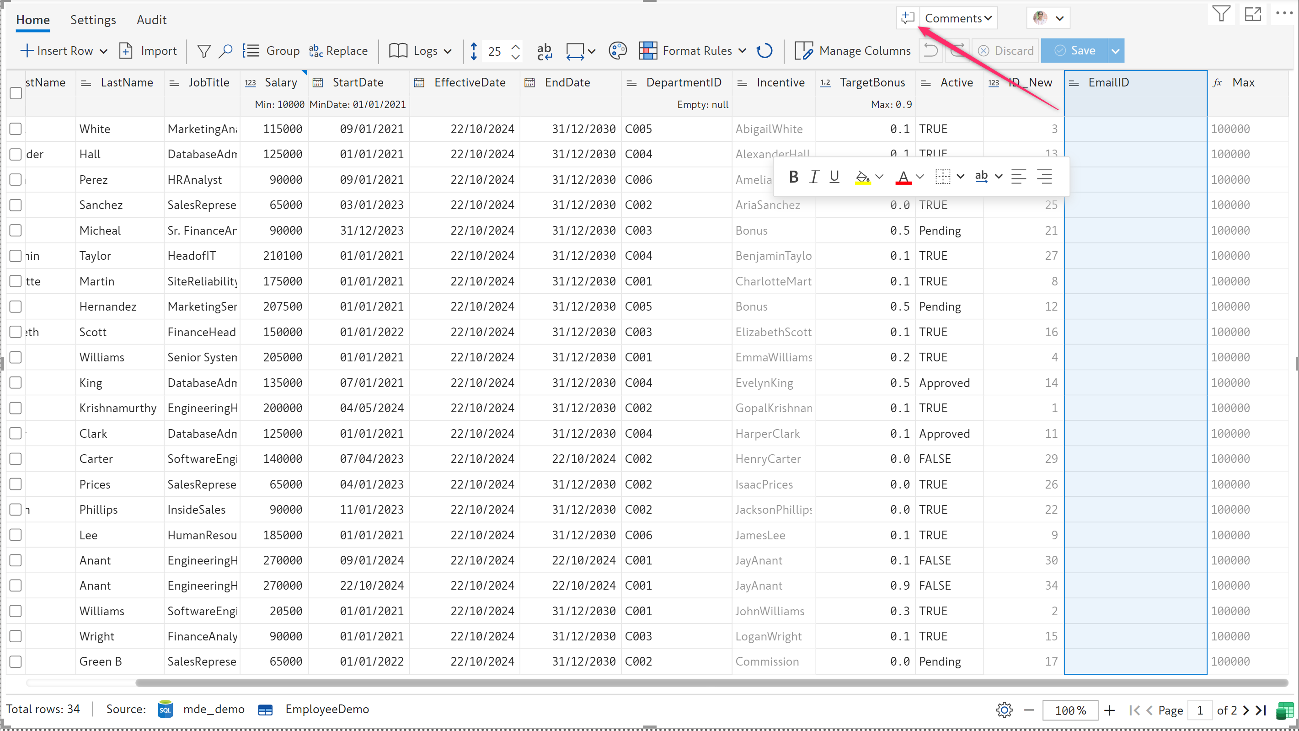This screenshot has width=1299, height=731.
Task: Click the filter funnel icon in toolbar
Action: click(204, 51)
